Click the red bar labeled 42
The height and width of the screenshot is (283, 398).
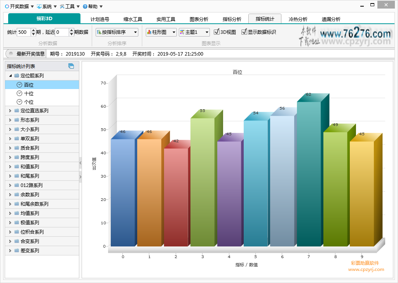pos(176,197)
